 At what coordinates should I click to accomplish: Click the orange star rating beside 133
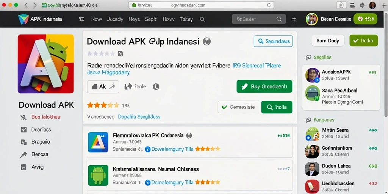[103, 106]
